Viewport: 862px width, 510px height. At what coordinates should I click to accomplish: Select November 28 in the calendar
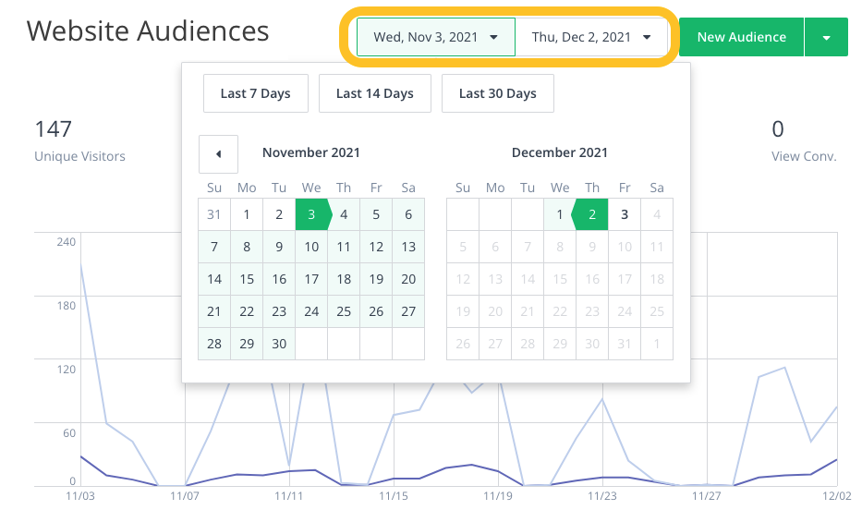tap(214, 344)
